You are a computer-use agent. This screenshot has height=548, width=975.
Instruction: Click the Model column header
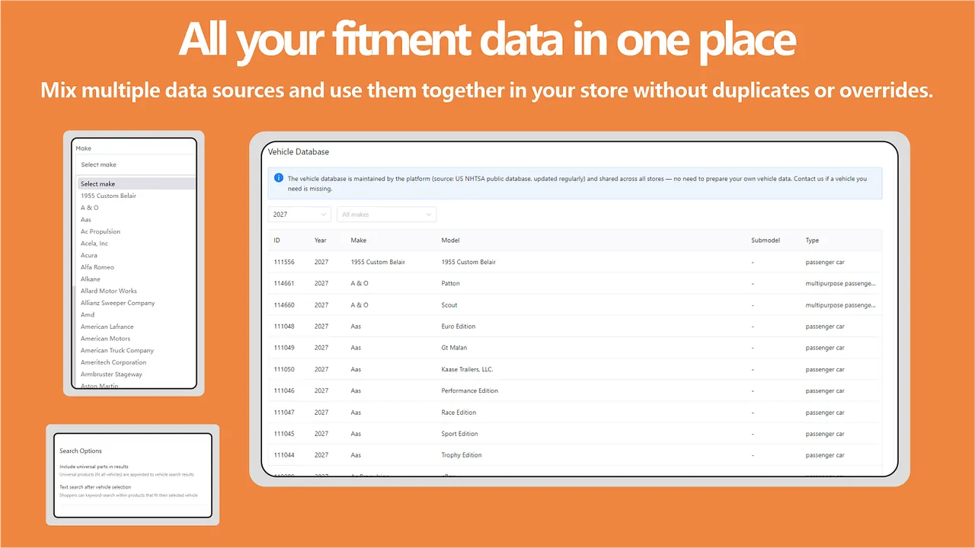pos(450,241)
